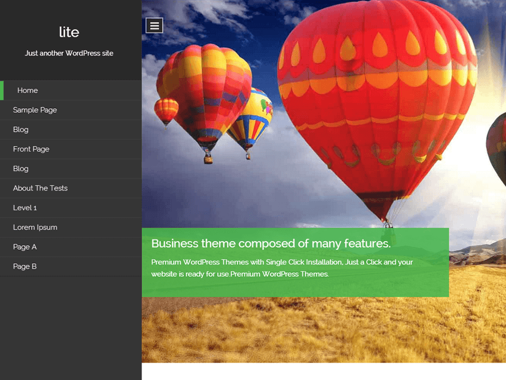Visit the About The Tests page

click(40, 188)
